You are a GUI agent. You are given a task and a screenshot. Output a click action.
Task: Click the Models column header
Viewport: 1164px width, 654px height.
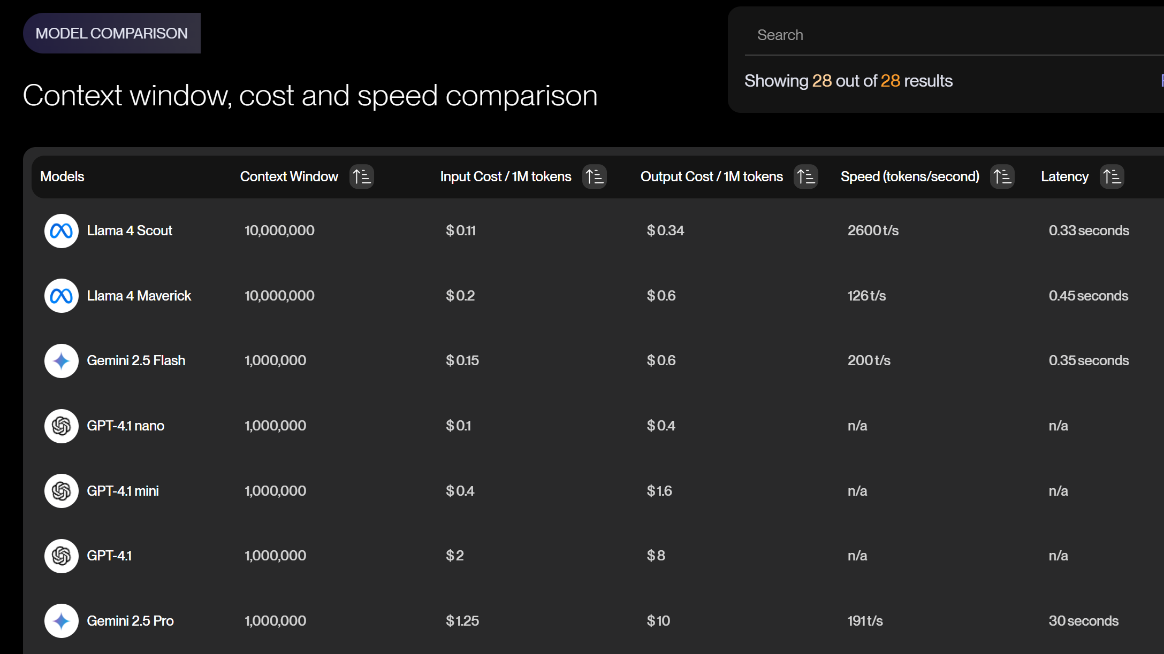pos(62,176)
